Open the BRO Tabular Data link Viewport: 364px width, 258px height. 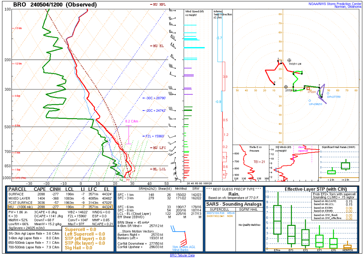[181, 255]
